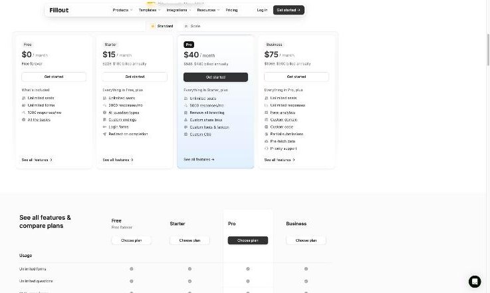The image size is (490, 293).
Task: Click the Form analytics icon
Action: coord(266,113)
